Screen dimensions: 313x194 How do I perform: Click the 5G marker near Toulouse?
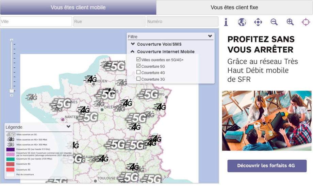point(129,177)
